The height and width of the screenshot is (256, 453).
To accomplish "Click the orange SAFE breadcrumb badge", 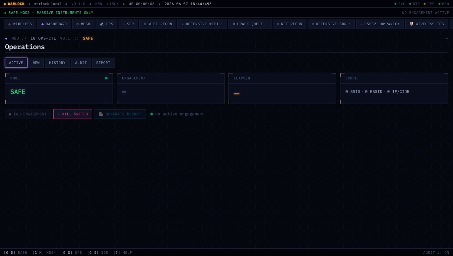I will [x=88, y=39].
